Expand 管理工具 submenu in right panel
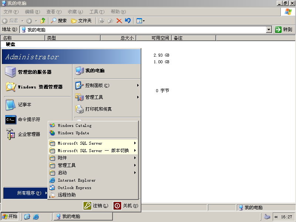296x222 pixels. [x=107, y=97]
